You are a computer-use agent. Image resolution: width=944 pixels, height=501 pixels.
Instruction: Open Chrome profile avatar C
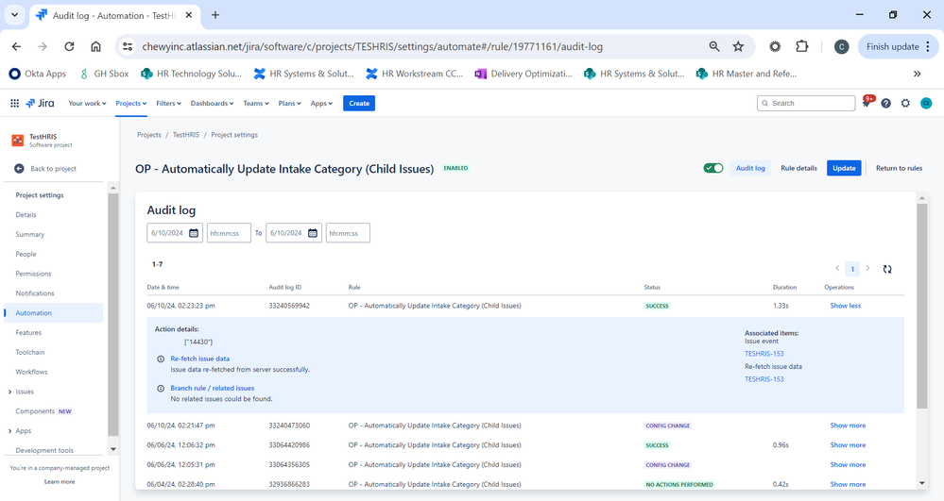841,47
